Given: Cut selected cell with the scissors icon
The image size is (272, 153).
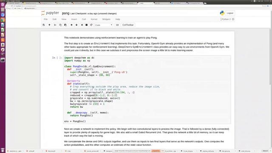Looking at the screenshot, I should (x=55, y=25).
